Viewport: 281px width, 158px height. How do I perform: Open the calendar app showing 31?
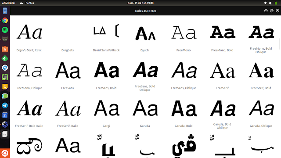pos(5,115)
